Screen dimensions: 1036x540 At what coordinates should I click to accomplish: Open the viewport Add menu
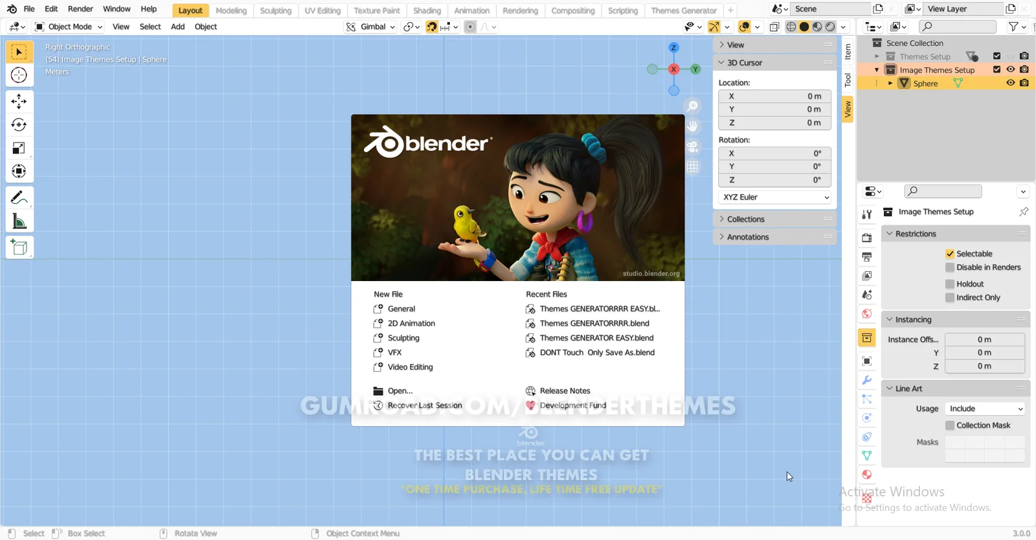tap(177, 27)
